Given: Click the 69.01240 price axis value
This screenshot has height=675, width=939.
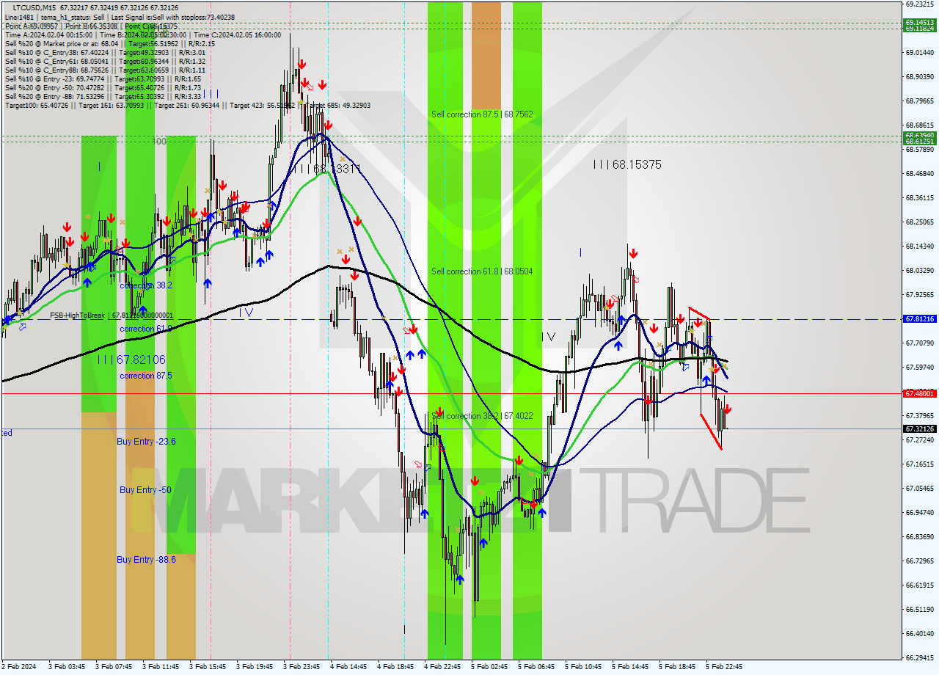Looking at the screenshot, I should coord(920,53).
